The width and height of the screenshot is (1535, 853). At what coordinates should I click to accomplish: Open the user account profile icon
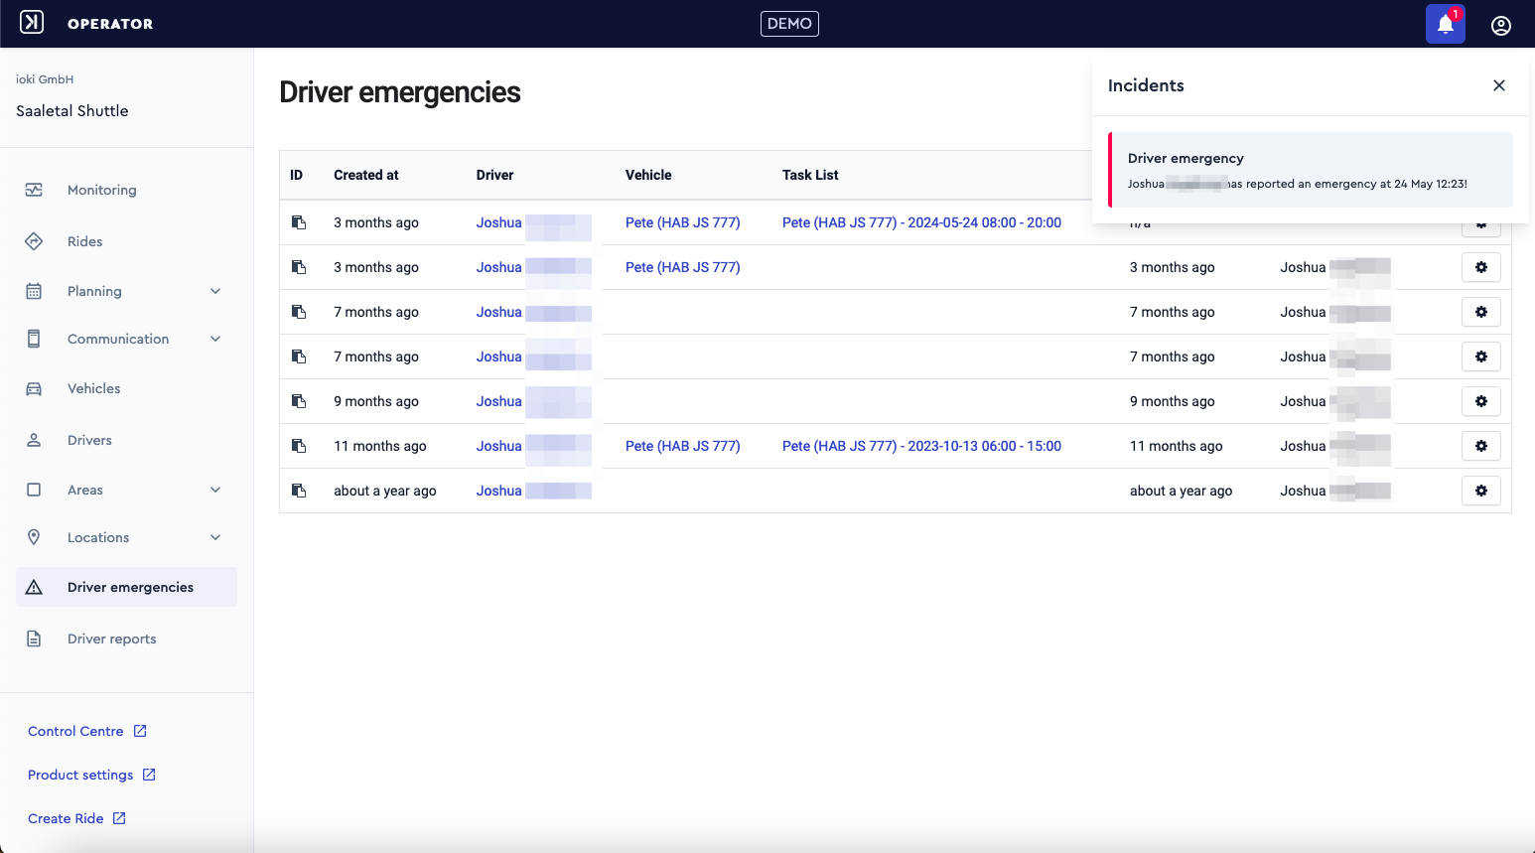pyautogui.click(x=1501, y=25)
